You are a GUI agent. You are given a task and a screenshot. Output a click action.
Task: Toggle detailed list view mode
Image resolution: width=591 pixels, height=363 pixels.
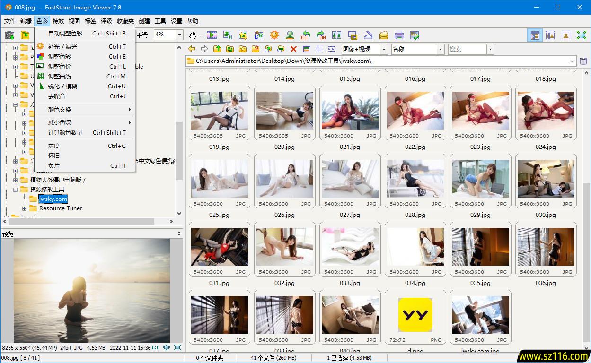click(319, 49)
